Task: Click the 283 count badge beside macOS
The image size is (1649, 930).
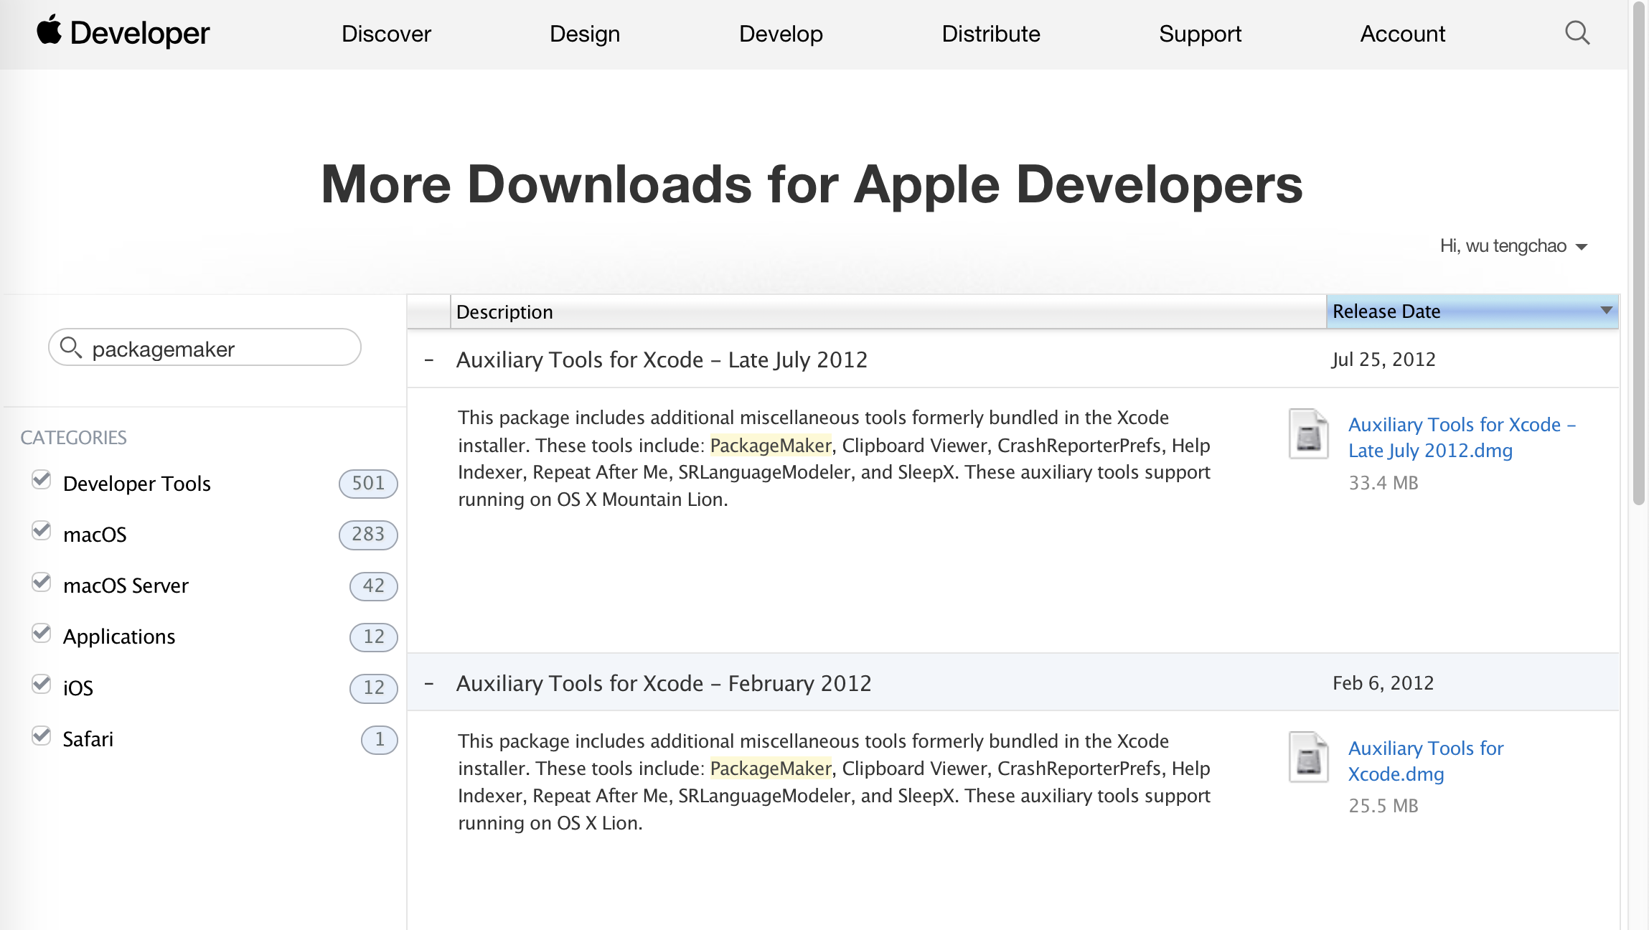Action: (367, 535)
